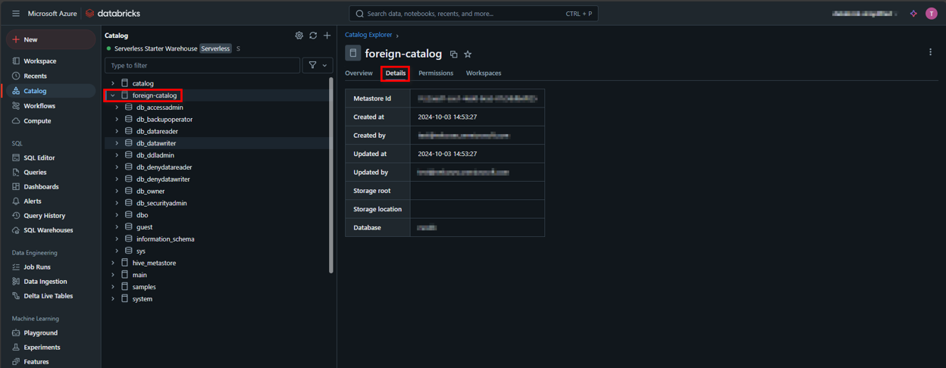
Task: Open SQL Editor in the sidebar
Action: point(51,157)
